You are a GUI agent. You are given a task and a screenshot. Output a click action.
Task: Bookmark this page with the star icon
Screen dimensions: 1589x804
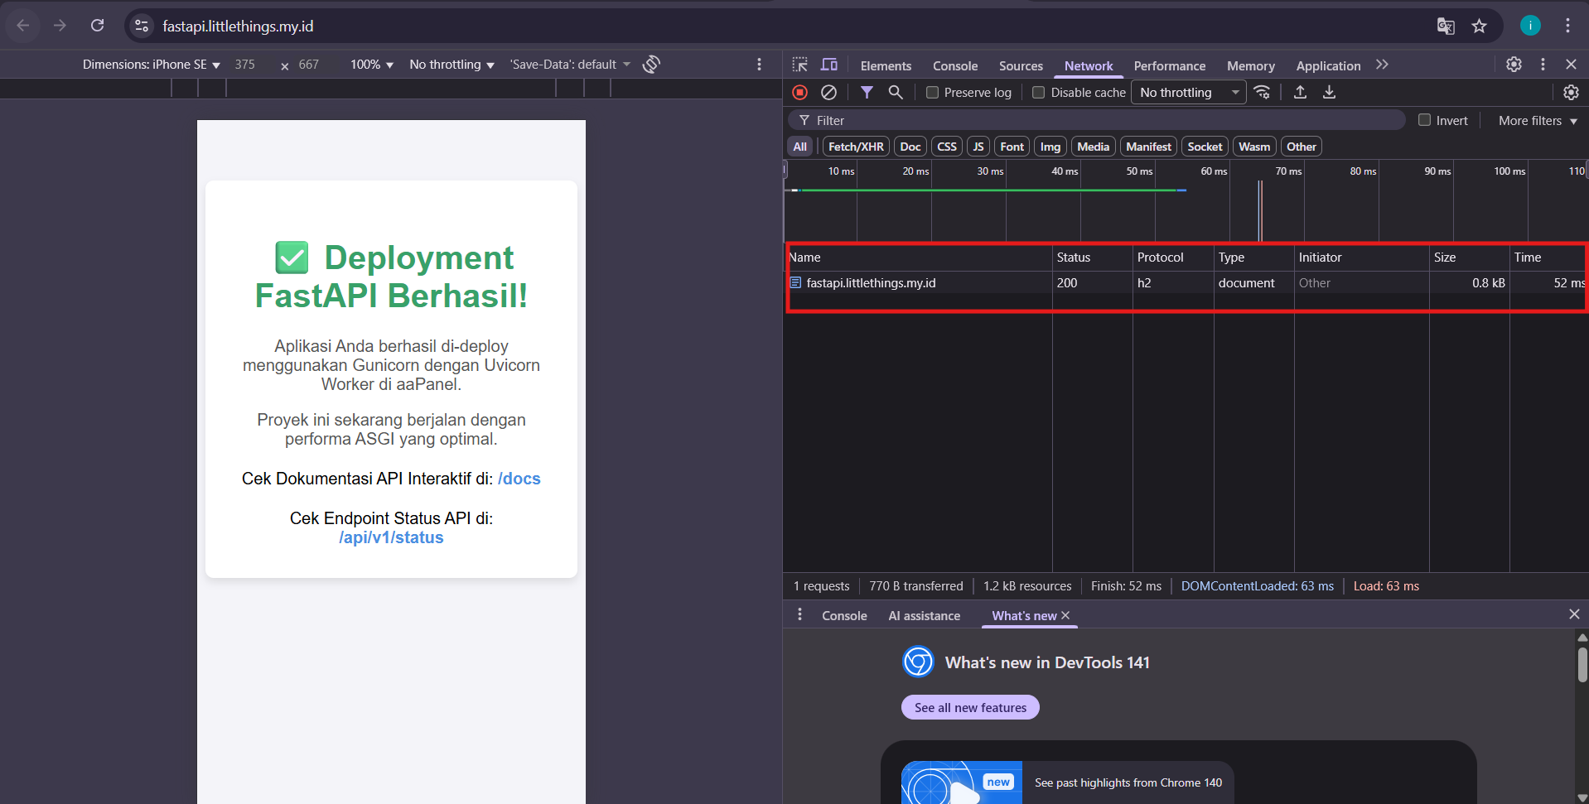(1479, 26)
